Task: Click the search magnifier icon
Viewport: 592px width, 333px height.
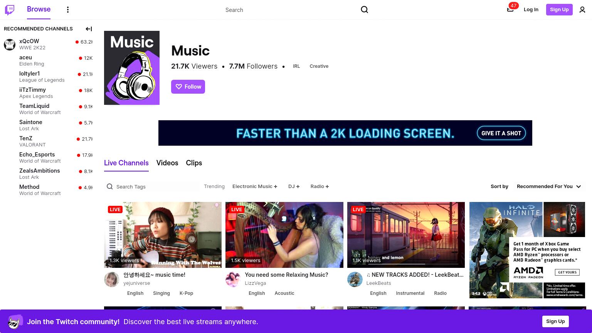Action: [x=364, y=10]
